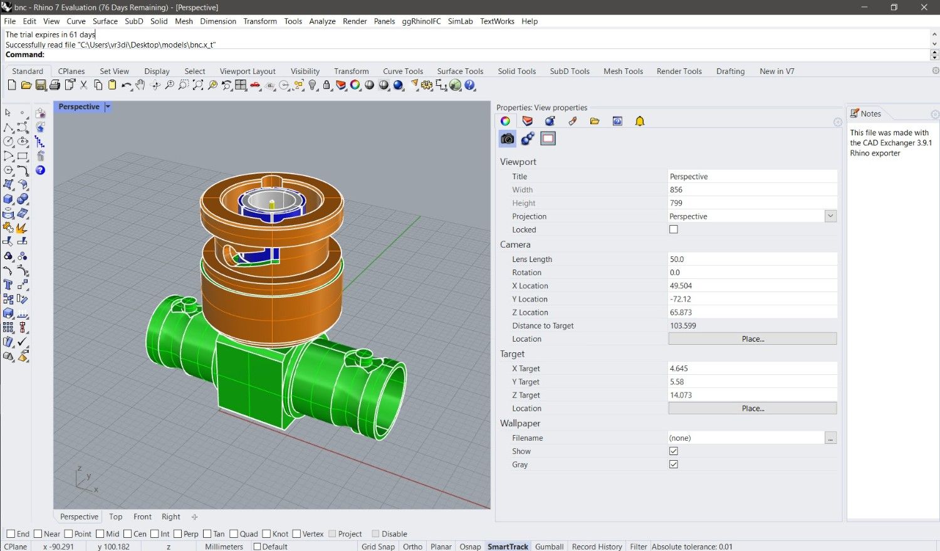Select the Text tool in the left sidebar
This screenshot has width=940, height=551.
8,284
